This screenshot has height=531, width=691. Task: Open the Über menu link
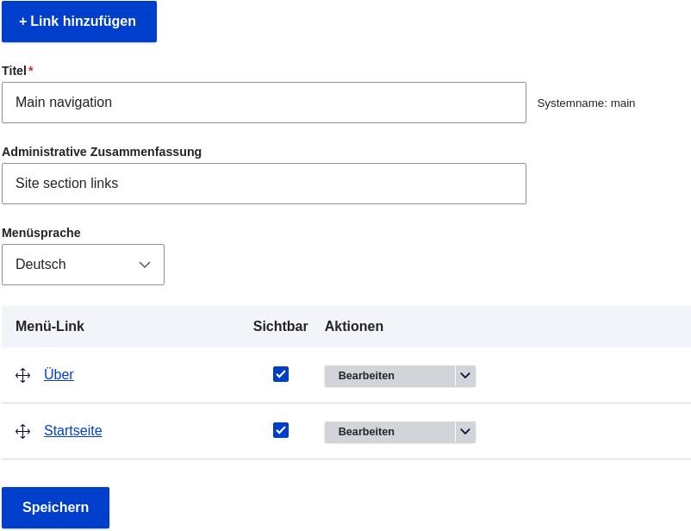(59, 374)
